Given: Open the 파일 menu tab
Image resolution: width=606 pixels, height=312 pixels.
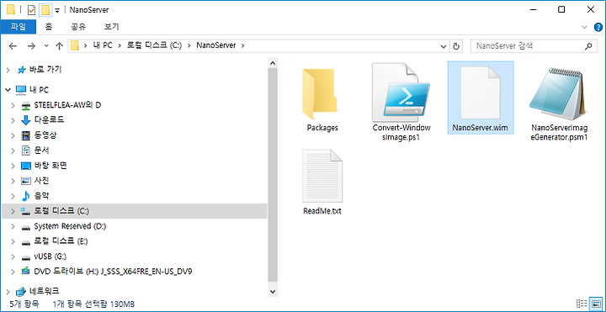Looking at the screenshot, I should (x=19, y=27).
